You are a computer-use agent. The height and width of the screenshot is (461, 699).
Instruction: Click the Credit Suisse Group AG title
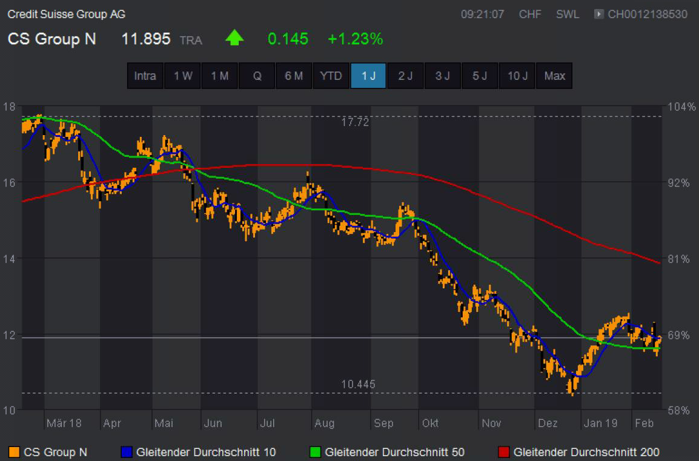point(67,14)
